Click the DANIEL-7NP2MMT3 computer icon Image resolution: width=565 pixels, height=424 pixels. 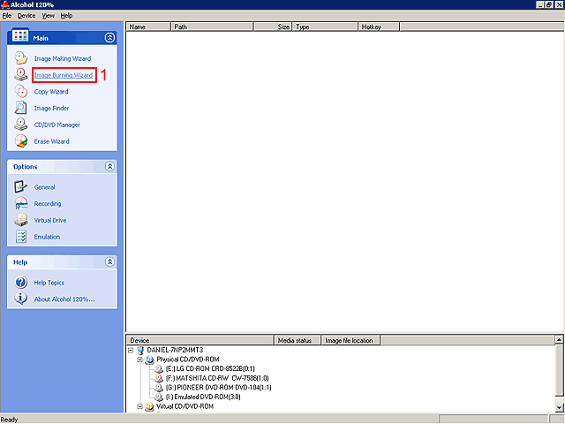[x=140, y=350]
